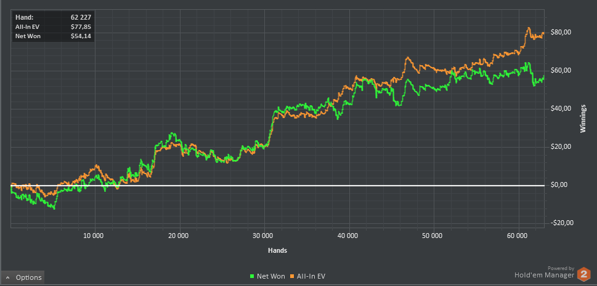Click the All-In EV legend label
The image size is (597, 286).
click(311, 277)
